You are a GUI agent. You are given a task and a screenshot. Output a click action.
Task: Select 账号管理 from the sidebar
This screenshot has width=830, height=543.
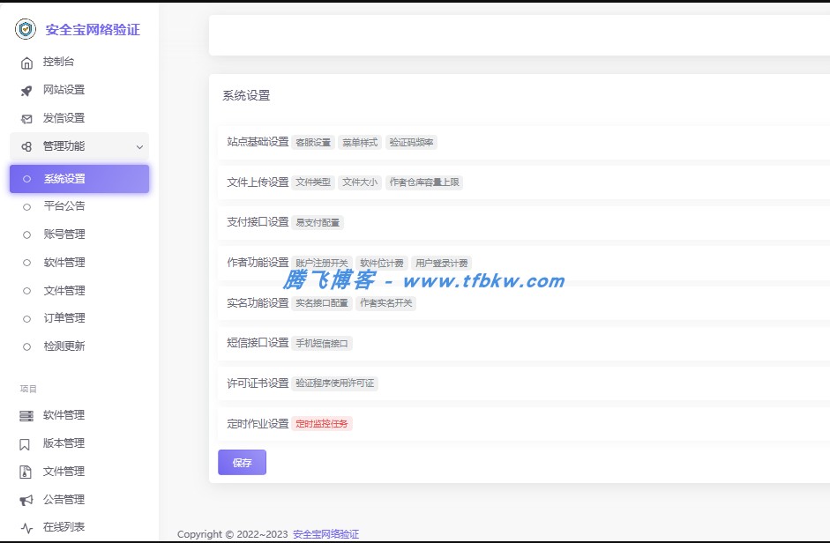66,234
